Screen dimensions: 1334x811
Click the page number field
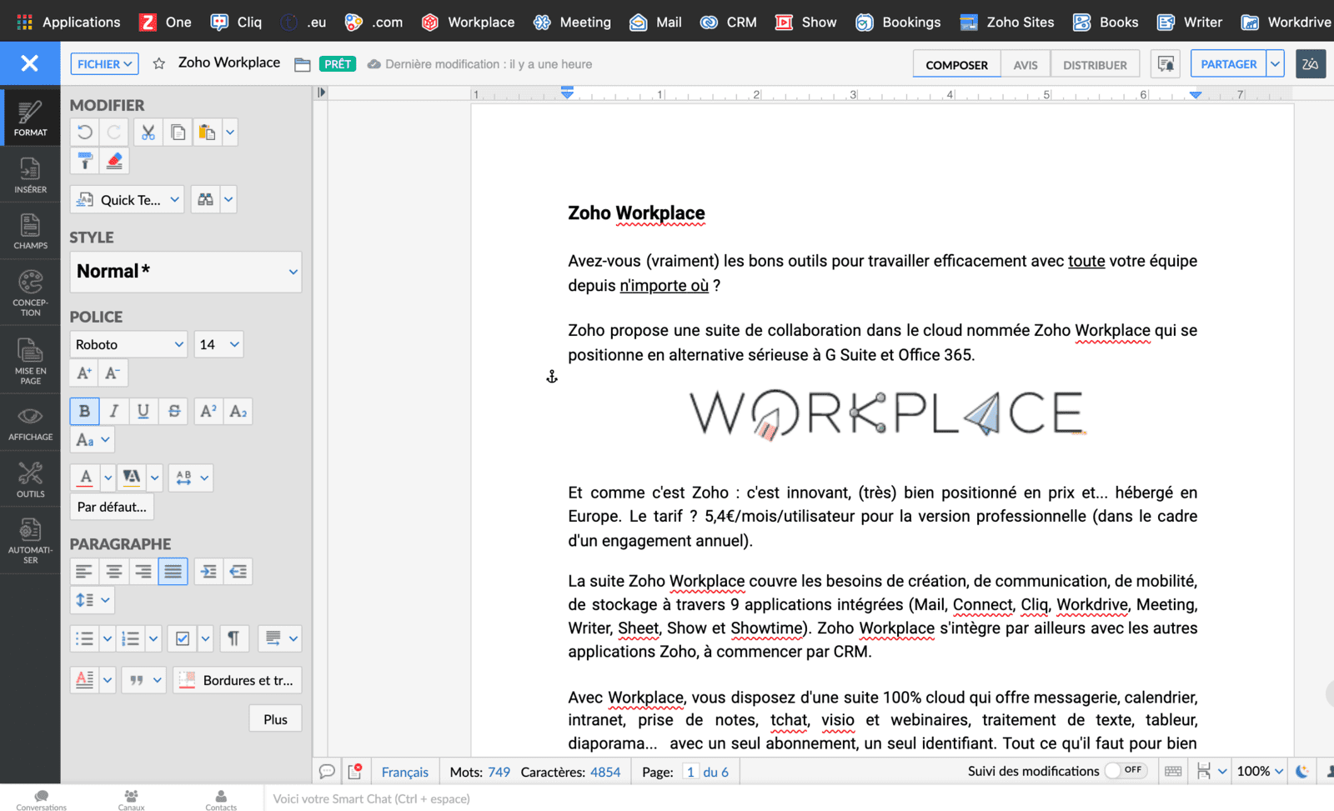[x=690, y=772]
